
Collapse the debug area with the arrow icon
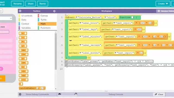pyautogui.click(x=20, y=94)
